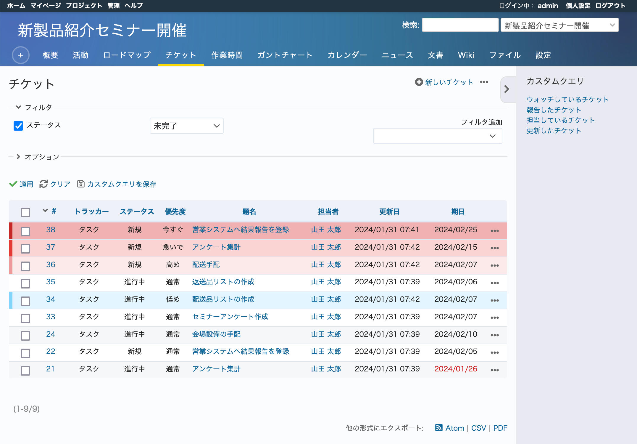Open the 設定 tab

543,55
